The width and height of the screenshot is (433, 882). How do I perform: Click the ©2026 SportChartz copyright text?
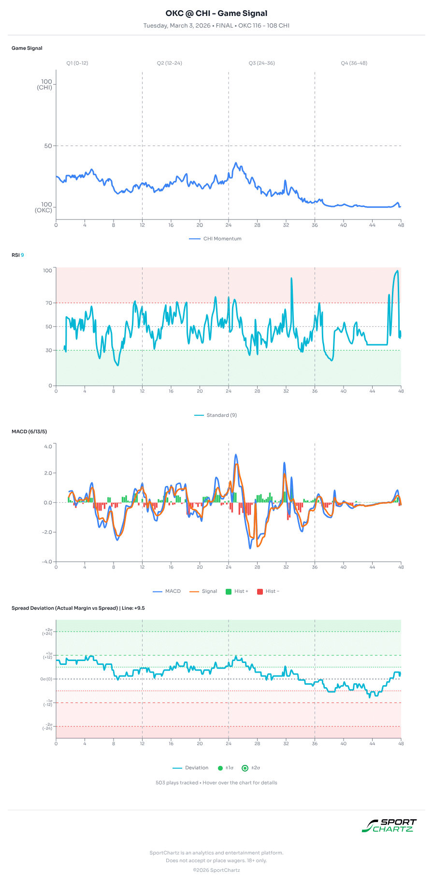[x=216, y=870]
